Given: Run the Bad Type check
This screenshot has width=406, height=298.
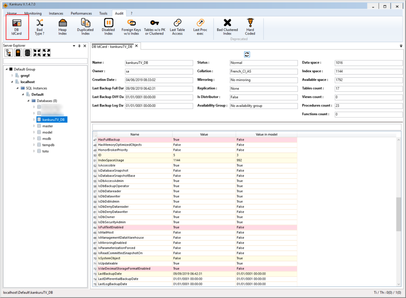Looking at the screenshot, I should click(40, 27).
